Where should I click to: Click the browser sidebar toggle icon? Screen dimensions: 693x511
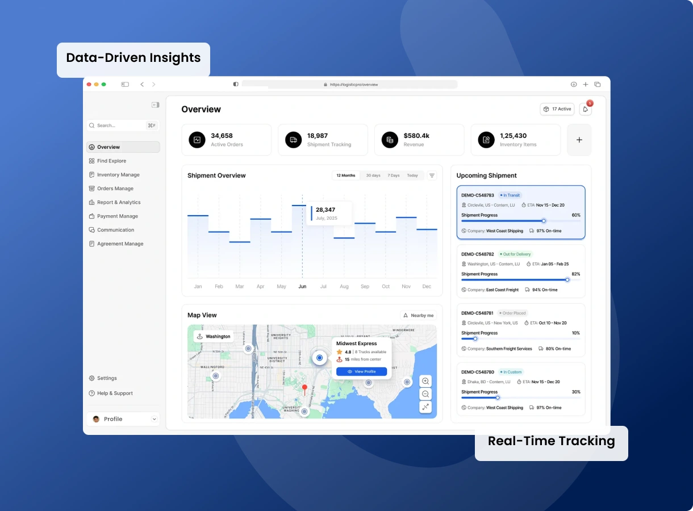coord(125,85)
